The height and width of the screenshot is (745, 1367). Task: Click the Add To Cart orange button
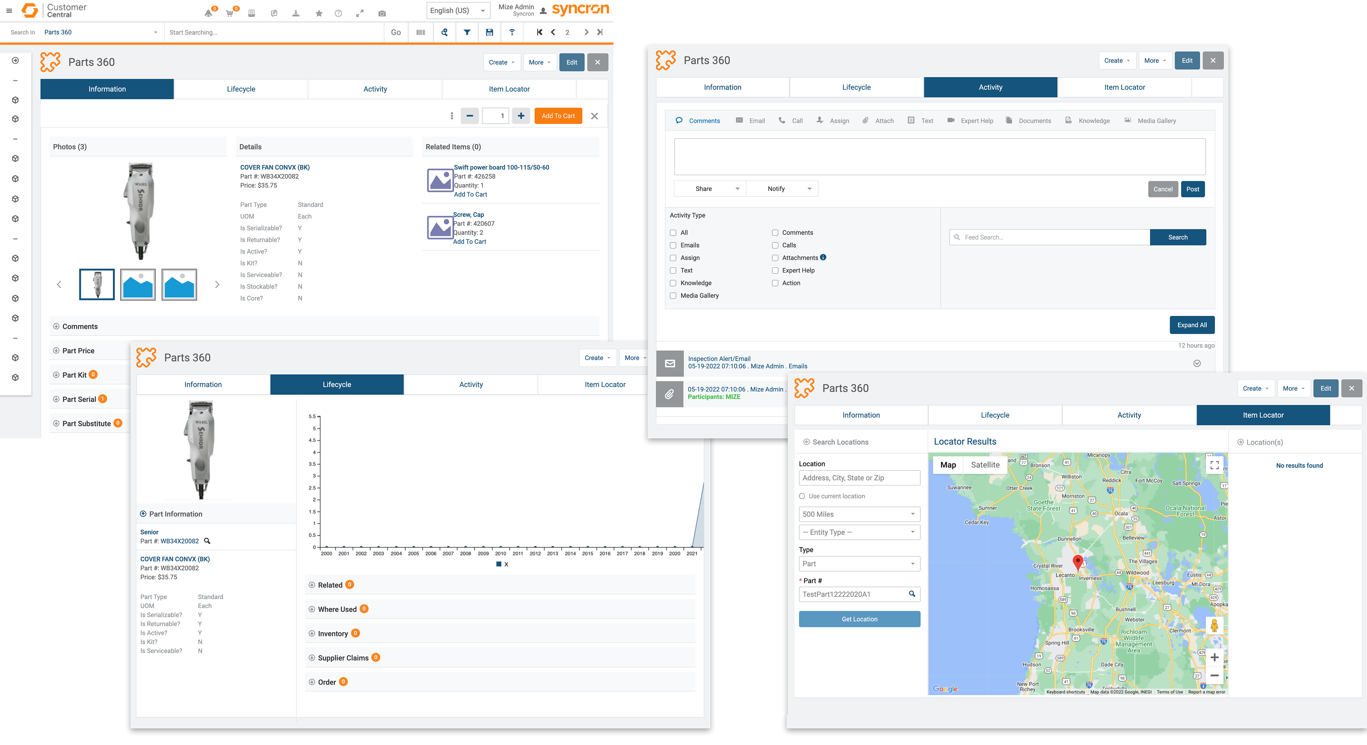click(558, 115)
